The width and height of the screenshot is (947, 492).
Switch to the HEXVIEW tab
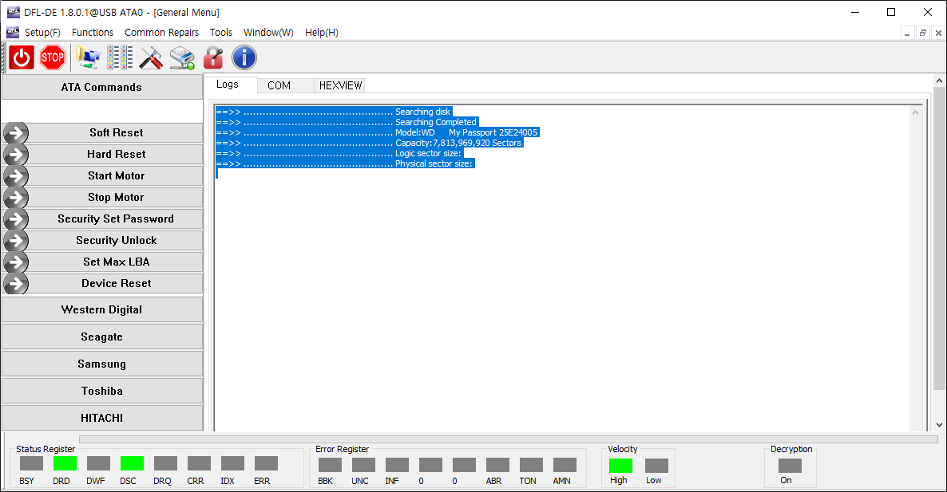pyautogui.click(x=341, y=85)
